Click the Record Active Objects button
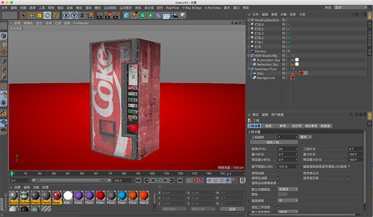The image size is (373, 217). coord(195,181)
